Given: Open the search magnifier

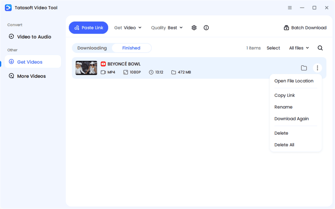Looking at the screenshot, I should point(320,48).
